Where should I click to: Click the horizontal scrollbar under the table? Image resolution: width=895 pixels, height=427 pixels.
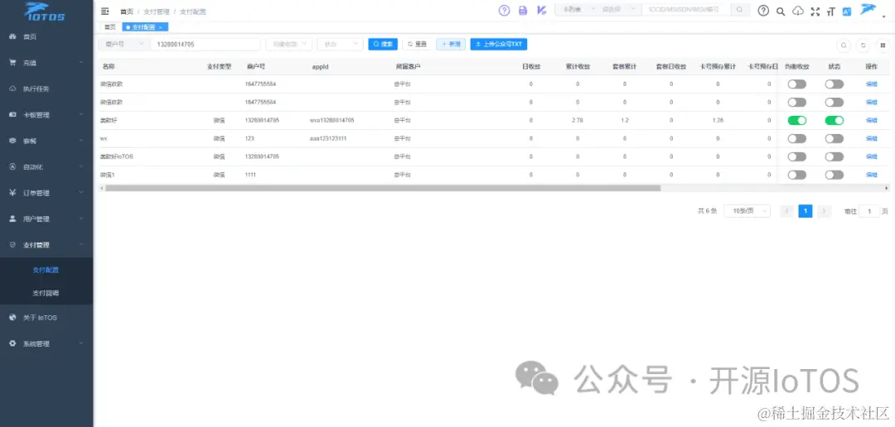point(382,188)
